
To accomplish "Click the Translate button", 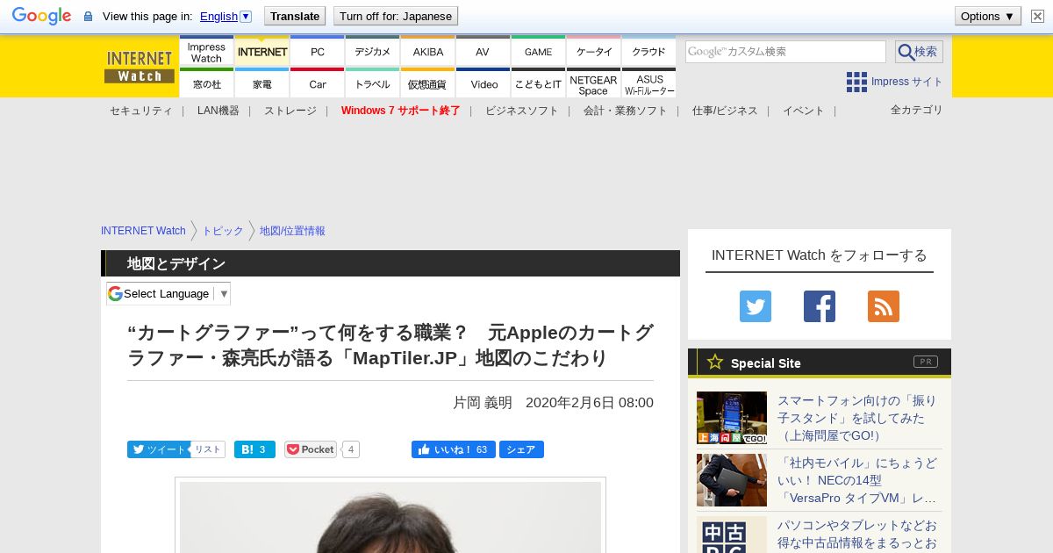I will [294, 16].
